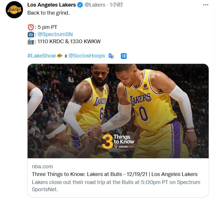Click the small Lakers hashtag emoji
This screenshot has height=198, width=215.
click(x=60, y=56)
